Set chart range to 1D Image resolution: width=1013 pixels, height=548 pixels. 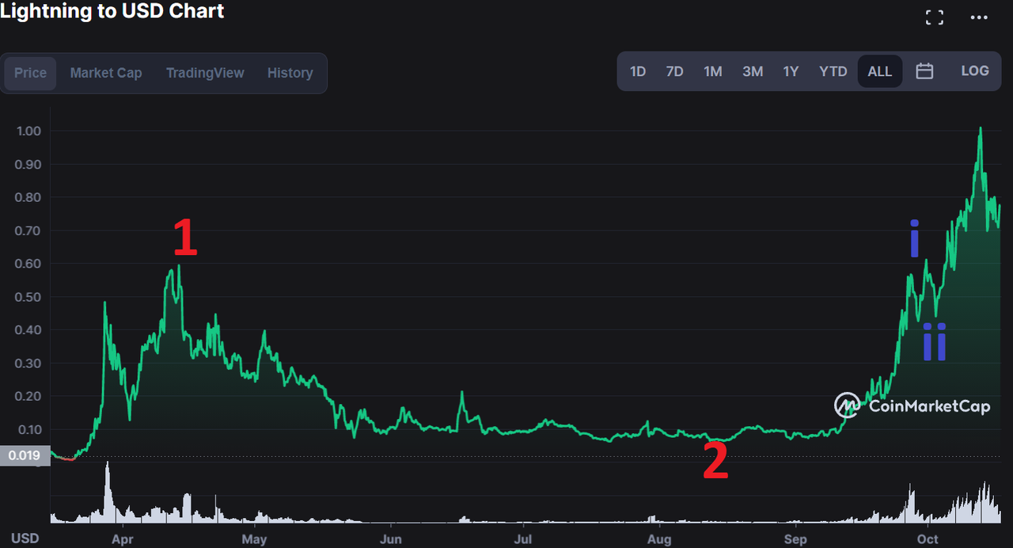[638, 71]
